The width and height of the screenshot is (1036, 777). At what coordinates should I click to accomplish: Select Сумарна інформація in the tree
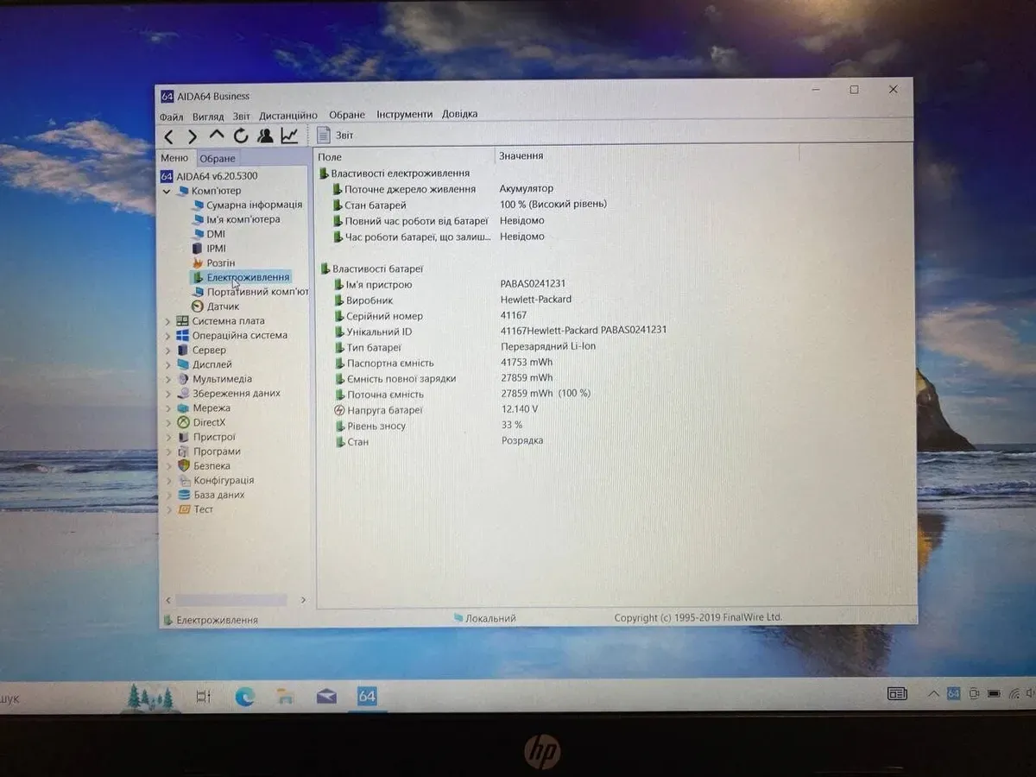click(x=254, y=205)
